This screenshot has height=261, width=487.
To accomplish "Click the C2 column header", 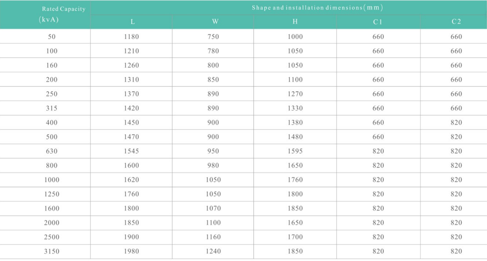I will 454,22.
